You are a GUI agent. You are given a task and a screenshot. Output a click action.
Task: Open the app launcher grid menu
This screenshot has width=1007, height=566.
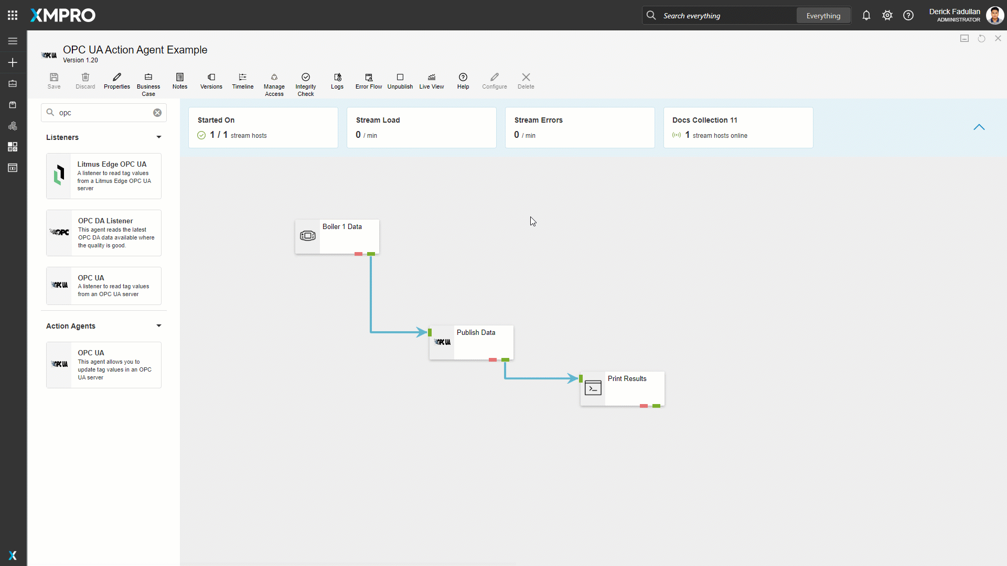pyautogui.click(x=13, y=15)
